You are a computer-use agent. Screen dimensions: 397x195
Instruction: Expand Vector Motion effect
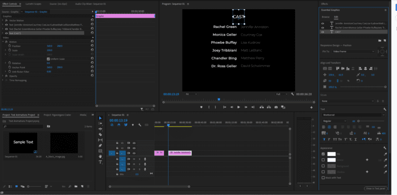click(x=3, y=21)
